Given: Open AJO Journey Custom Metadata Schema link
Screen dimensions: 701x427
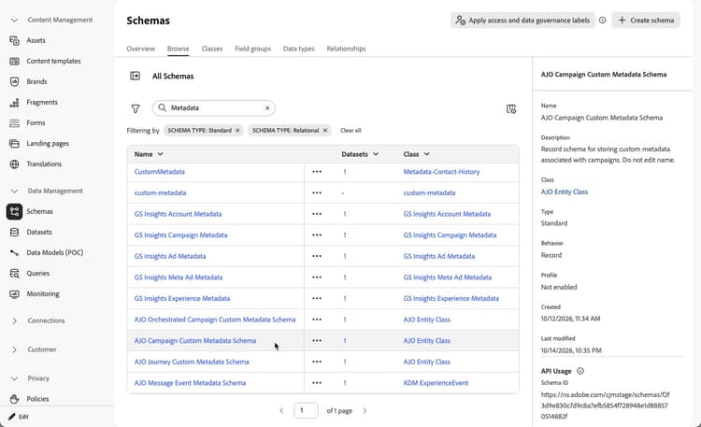Looking at the screenshot, I should pyautogui.click(x=192, y=362).
